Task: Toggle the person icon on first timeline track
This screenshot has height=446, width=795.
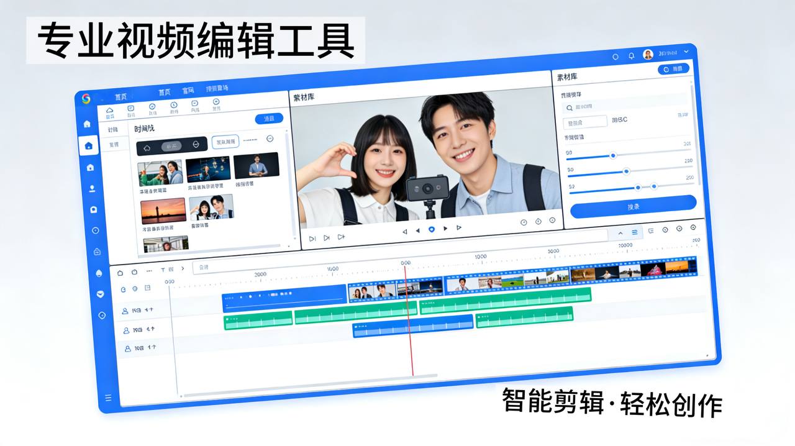Action: [125, 311]
